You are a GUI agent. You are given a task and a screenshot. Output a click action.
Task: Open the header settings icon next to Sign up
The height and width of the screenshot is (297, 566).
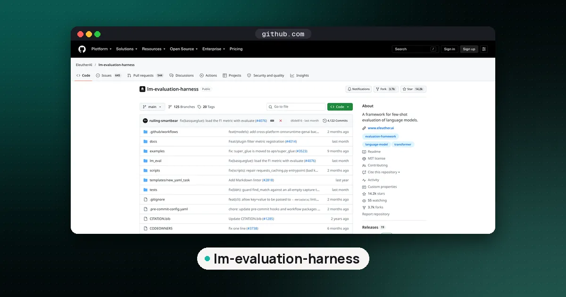point(484,49)
